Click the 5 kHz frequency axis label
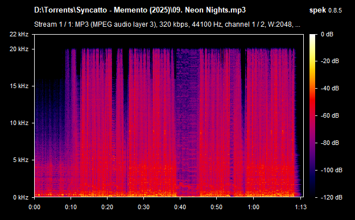The height and width of the screenshot is (220, 355). (x=20, y=160)
